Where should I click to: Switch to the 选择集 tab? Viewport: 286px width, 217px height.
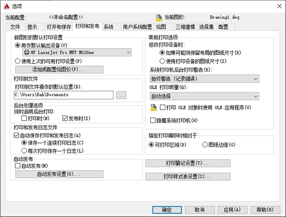pyautogui.click(x=206, y=27)
